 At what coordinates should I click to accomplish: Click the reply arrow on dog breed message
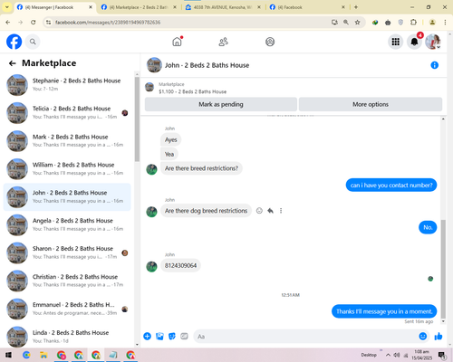pyautogui.click(x=270, y=211)
